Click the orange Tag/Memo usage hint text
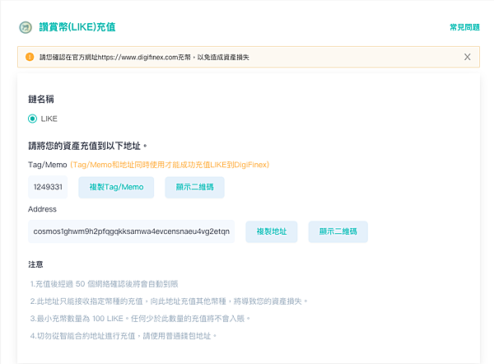This screenshot has height=364, width=494. point(170,165)
